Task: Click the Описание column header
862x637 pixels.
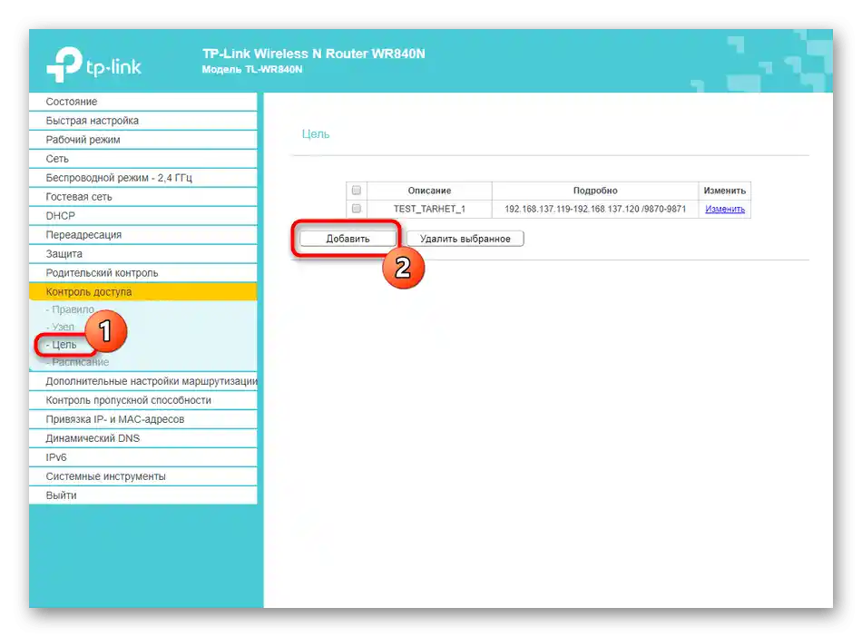Action: pos(429,191)
